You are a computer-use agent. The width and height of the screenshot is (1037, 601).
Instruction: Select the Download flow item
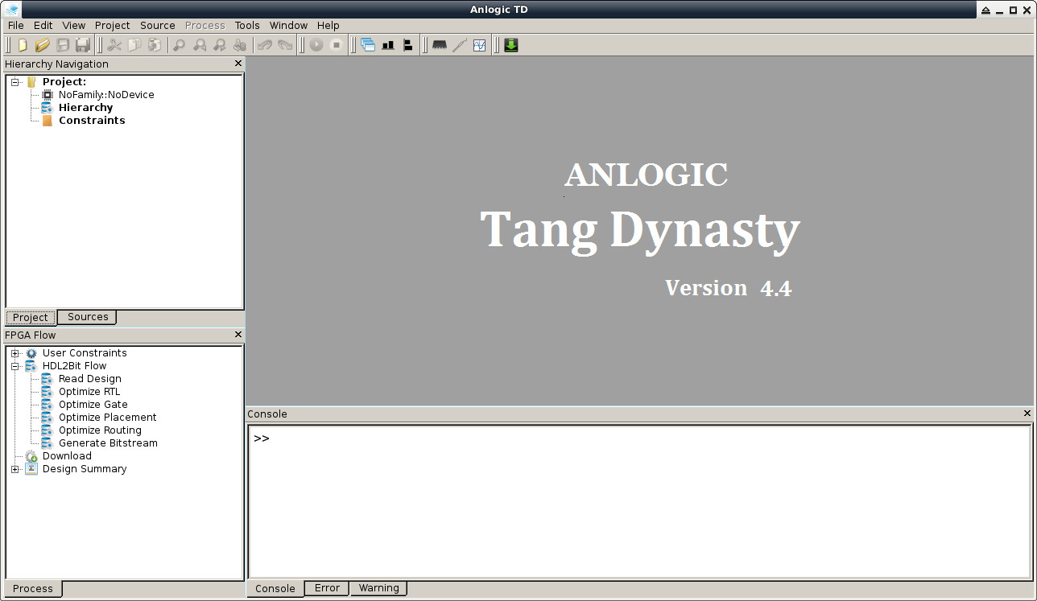67,456
